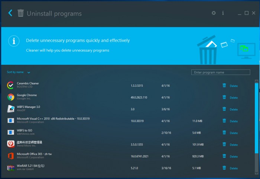Click the Google Chrome program icon

click(11, 97)
